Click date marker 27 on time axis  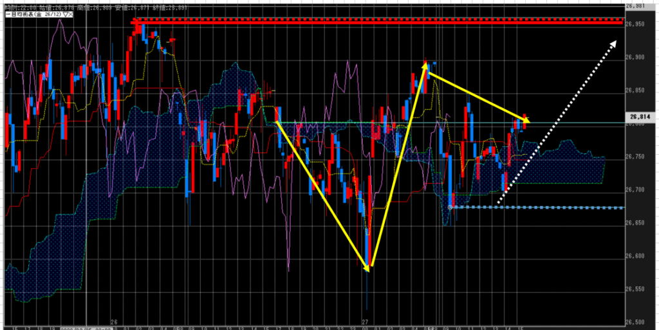[365, 322]
